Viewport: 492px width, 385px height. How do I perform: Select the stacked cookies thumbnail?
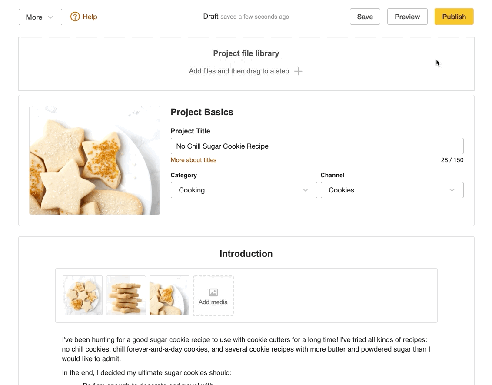[126, 295]
